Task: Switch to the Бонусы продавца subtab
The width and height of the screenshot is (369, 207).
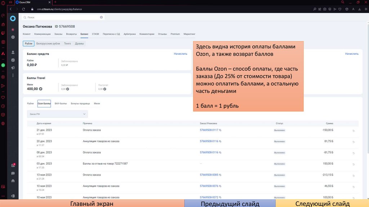Action: (80, 103)
